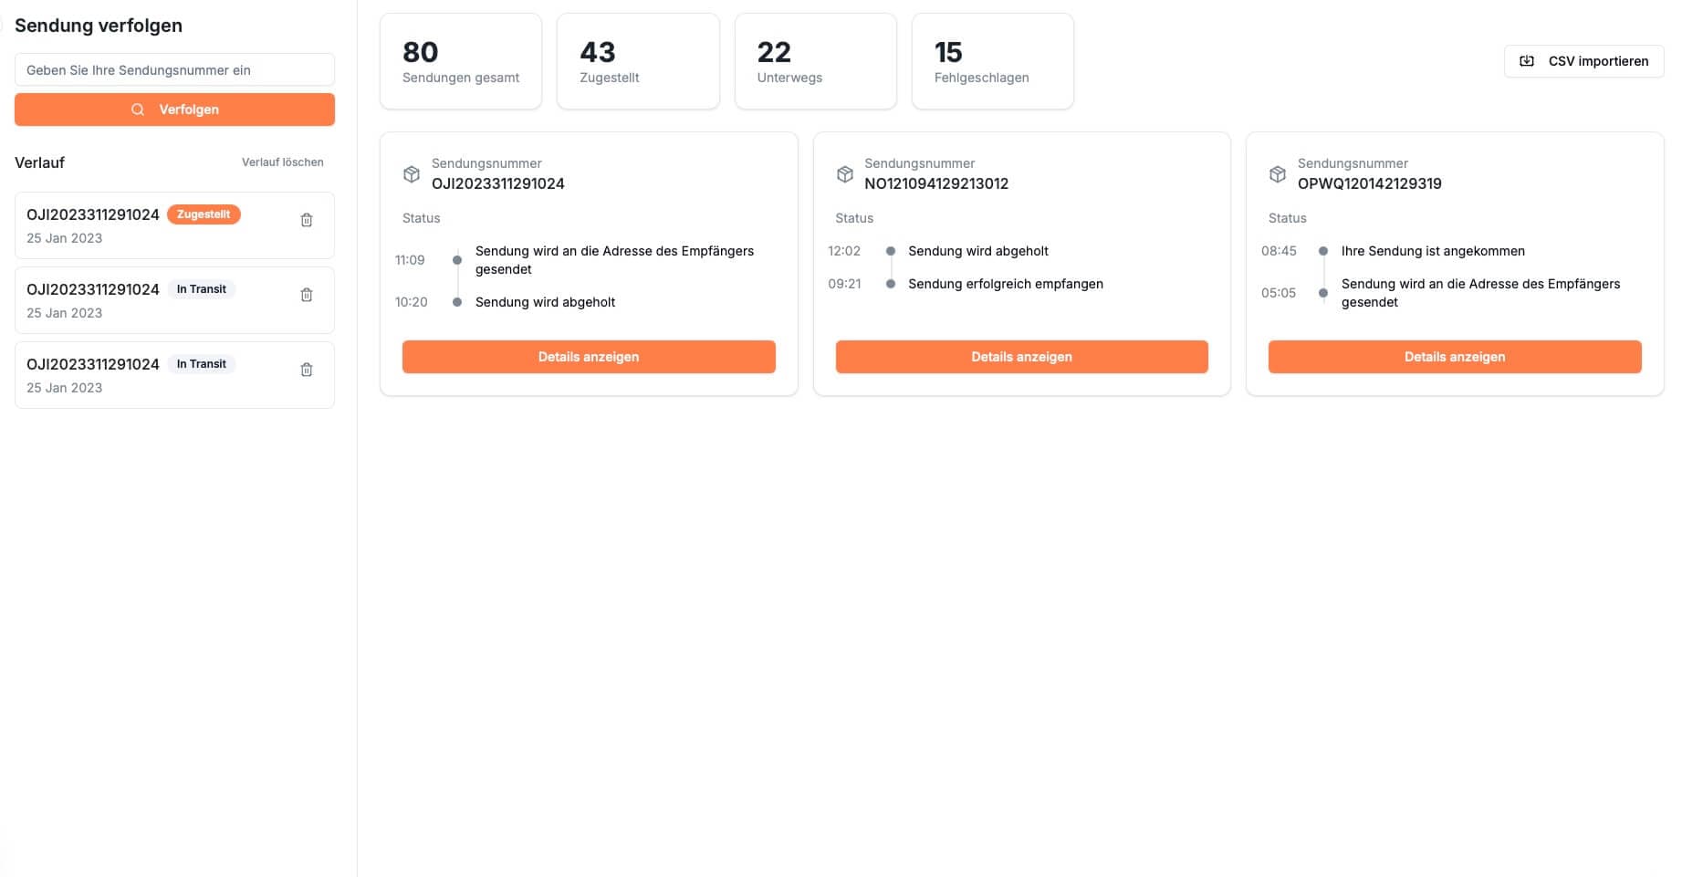Image resolution: width=1682 pixels, height=877 pixels.
Task: Click the trash icon on the second In Transit entry
Action: (x=307, y=294)
